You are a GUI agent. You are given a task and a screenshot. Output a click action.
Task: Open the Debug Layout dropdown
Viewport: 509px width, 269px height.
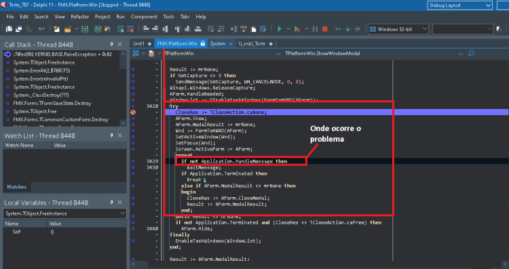click(x=460, y=5)
